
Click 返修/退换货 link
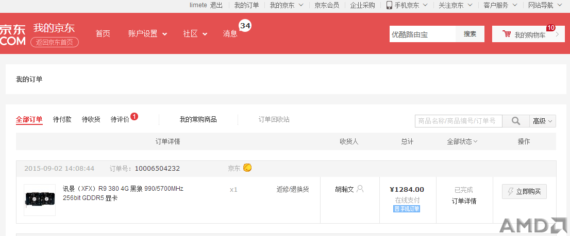pos(293,189)
